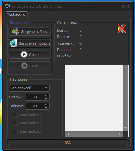Click the Всего: statistic label
The height and width of the screenshot is (151, 135).
pos(62,30)
